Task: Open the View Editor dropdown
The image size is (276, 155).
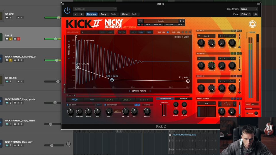Action: 246,14
